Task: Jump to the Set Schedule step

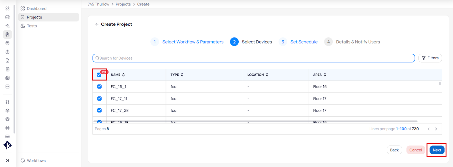Action: pyautogui.click(x=304, y=42)
